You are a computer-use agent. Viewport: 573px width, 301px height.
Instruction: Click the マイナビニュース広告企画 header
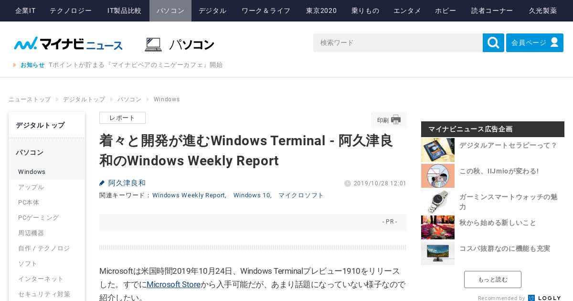point(493,129)
